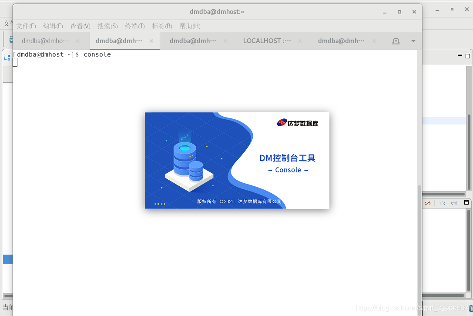The image size is (473, 316).
Task: Click the terminal command line text 'console'
Action: 97,55
